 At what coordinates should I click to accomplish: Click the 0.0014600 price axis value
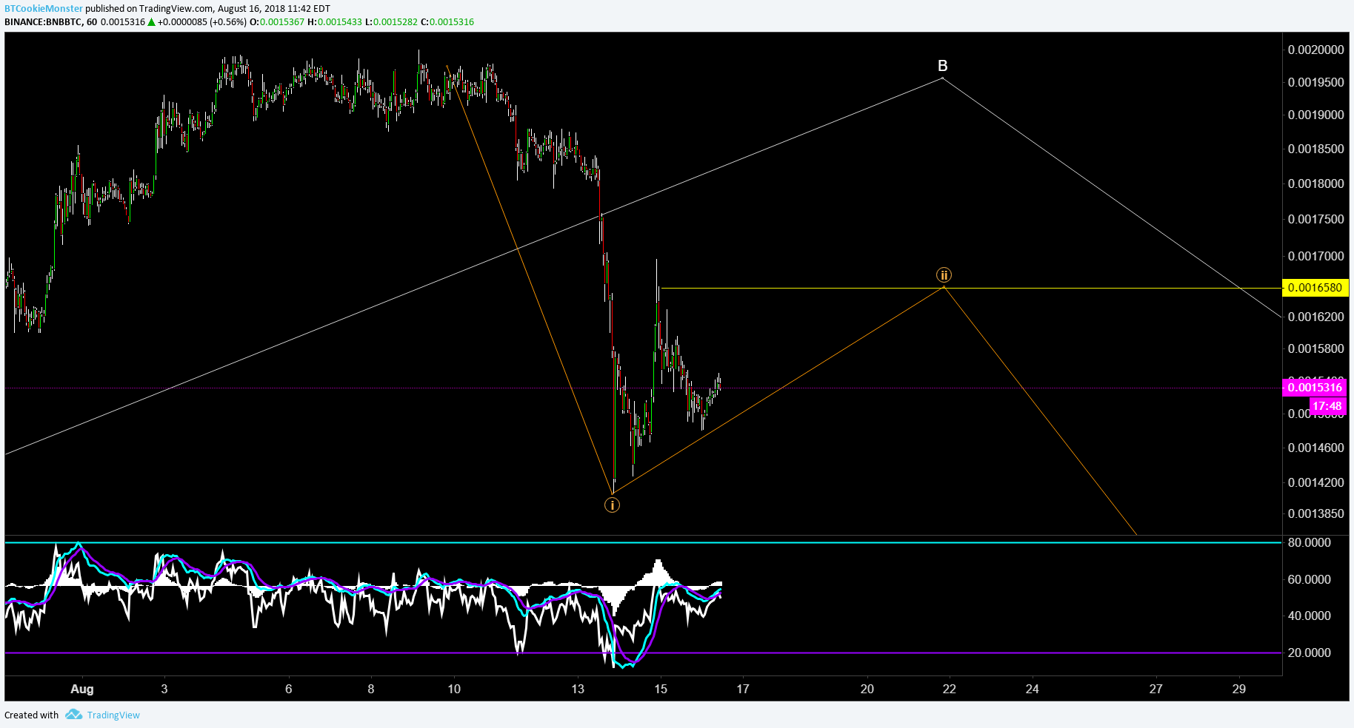[x=1315, y=448]
